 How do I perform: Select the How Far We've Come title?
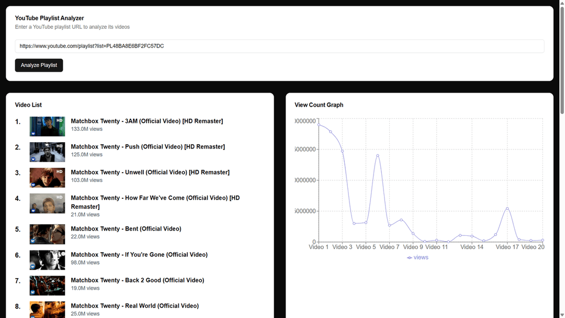[155, 202]
